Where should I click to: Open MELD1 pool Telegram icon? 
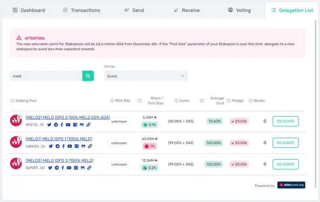click(x=58, y=146)
